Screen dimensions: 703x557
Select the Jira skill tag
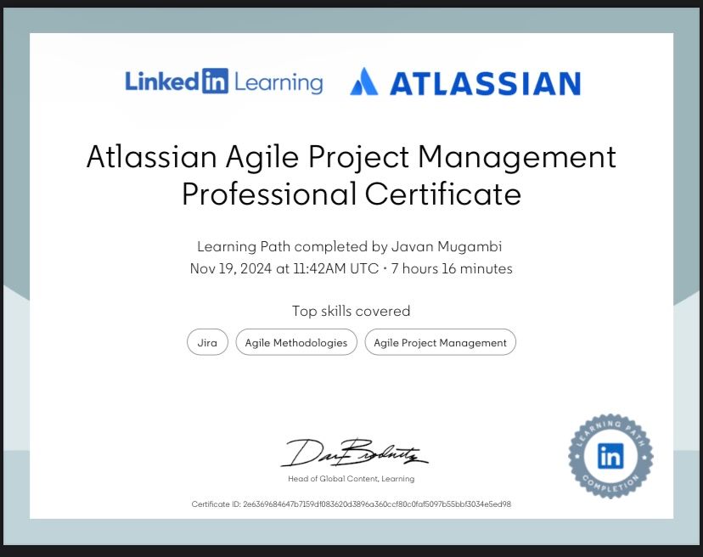click(x=207, y=342)
